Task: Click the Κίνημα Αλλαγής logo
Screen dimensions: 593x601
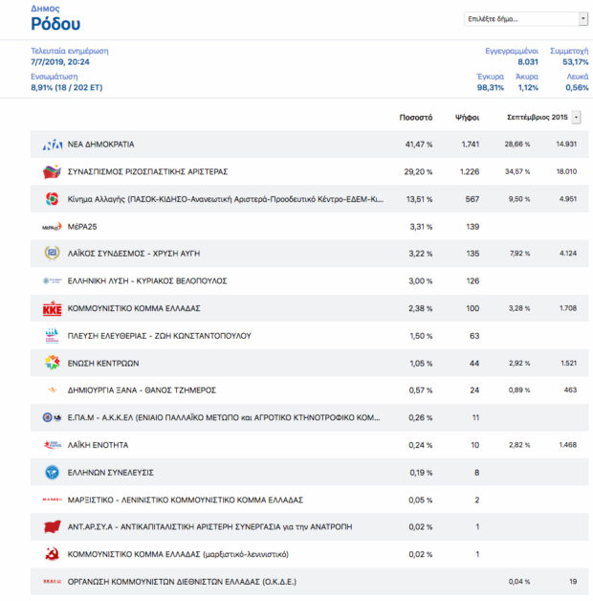Action: coord(52,199)
